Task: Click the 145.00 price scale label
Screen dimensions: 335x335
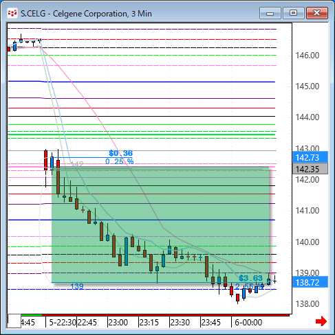Action: tap(307, 86)
